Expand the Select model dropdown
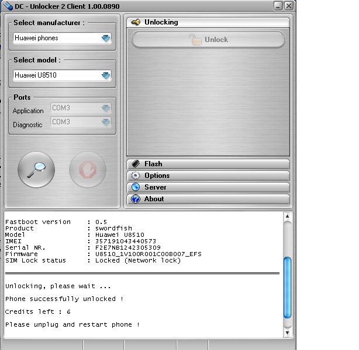Image resolution: width=359 pixels, height=350 pixels. (105, 75)
